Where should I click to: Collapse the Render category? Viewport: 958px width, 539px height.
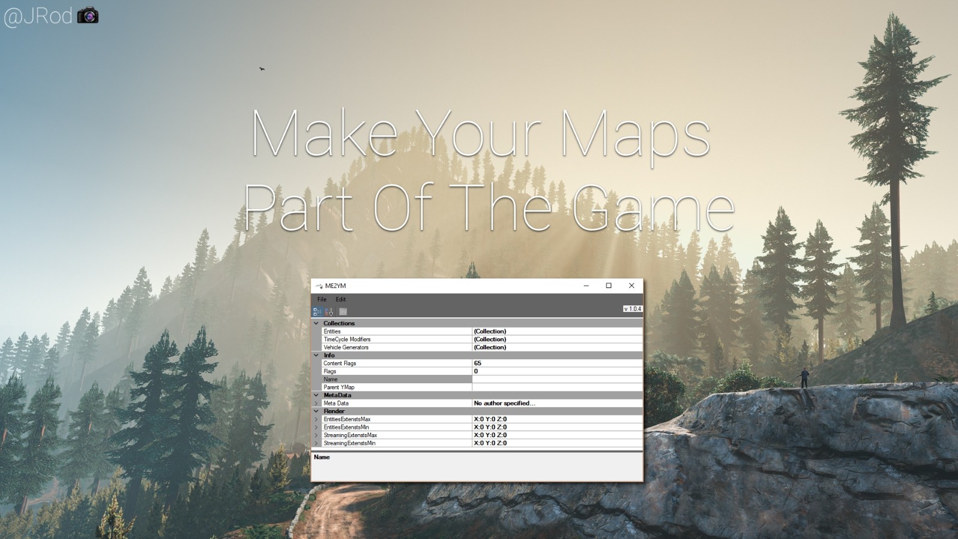click(x=317, y=411)
